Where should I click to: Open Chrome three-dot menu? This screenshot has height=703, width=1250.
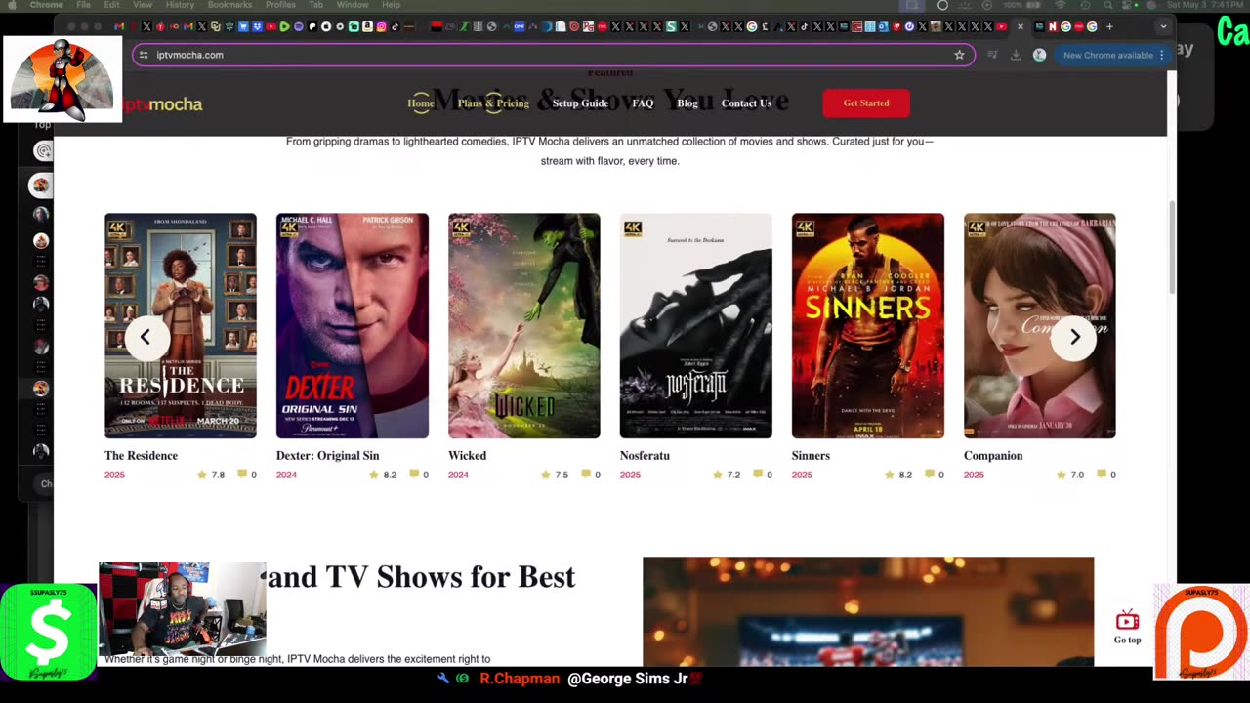[x=1161, y=55]
